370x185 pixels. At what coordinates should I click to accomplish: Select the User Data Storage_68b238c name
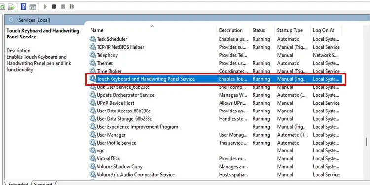click(124, 119)
